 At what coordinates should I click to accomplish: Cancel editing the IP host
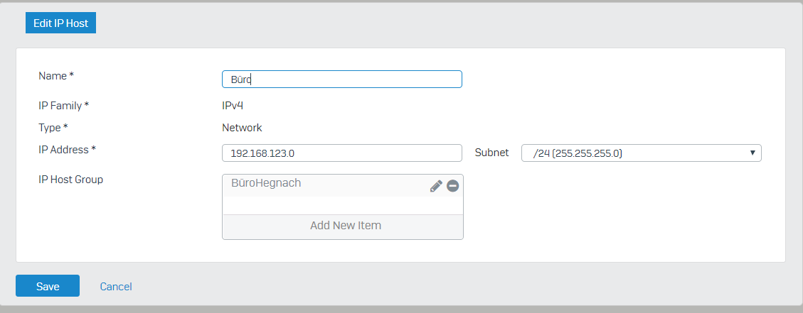(116, 287)
